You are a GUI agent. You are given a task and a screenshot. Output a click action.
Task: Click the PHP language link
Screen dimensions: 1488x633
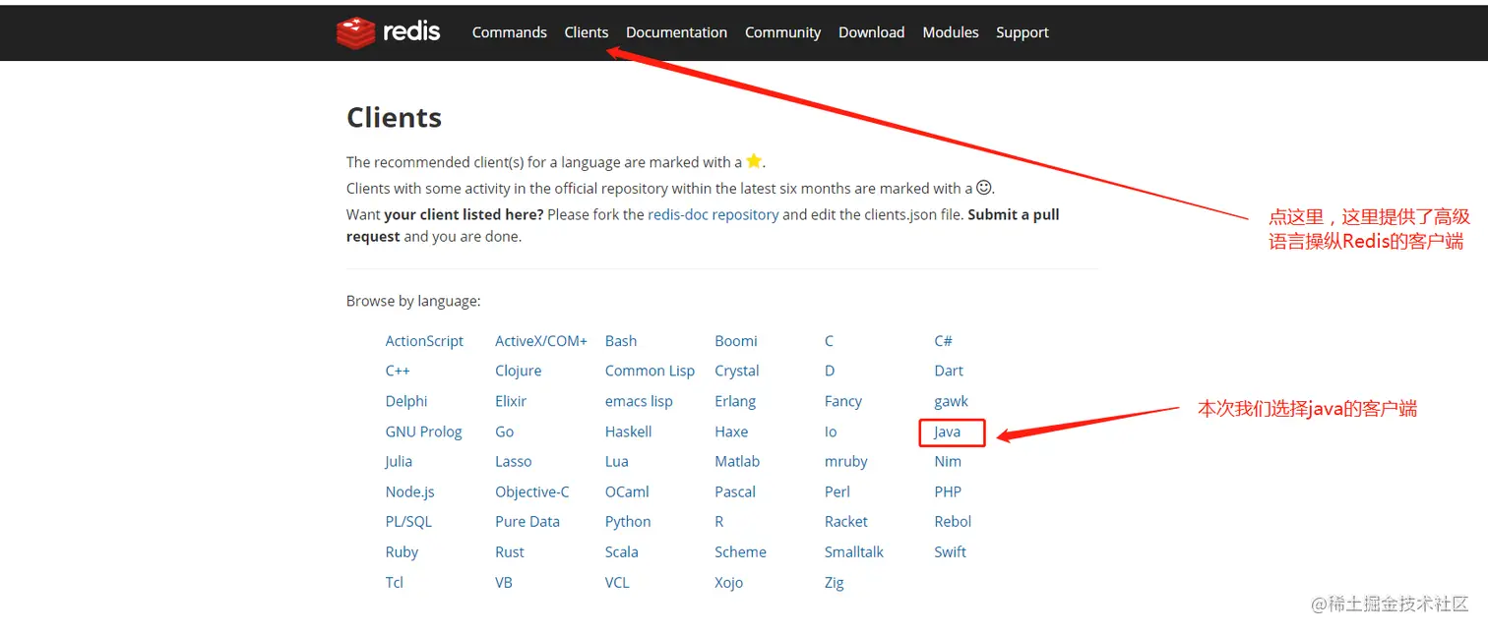(948, 491)
